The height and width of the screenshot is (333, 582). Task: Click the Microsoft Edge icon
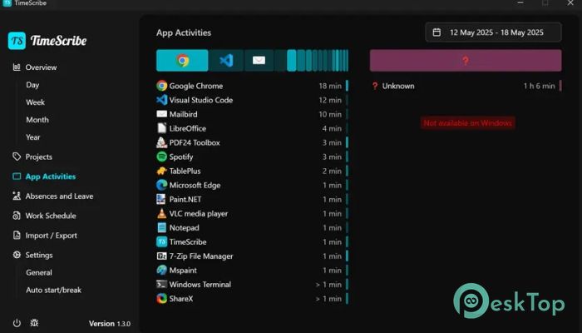(x=161, y=185)
